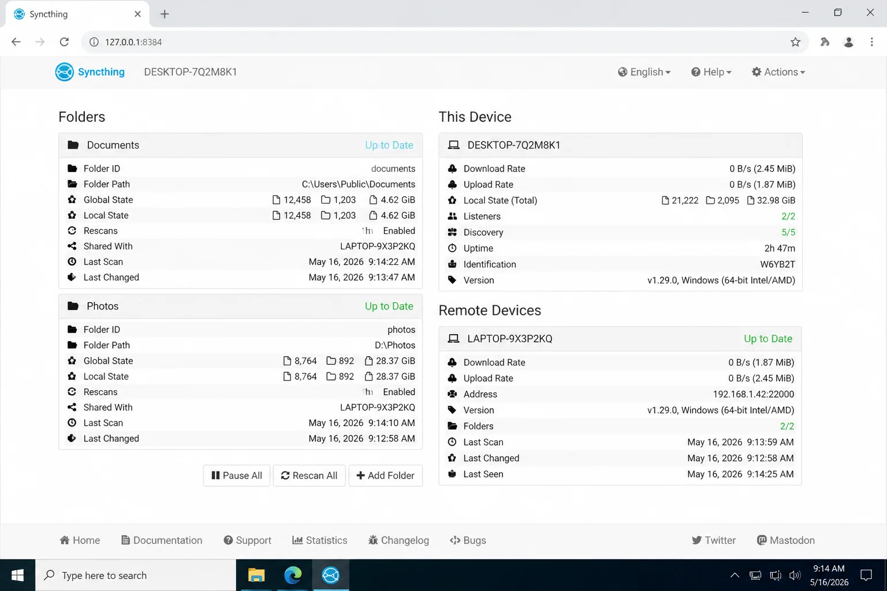Collapse the DESKTOP-7Q2M8K1 device panel header
Image resolution: width=887 pixels, height=591 pixels.
(x=620, y=145)
